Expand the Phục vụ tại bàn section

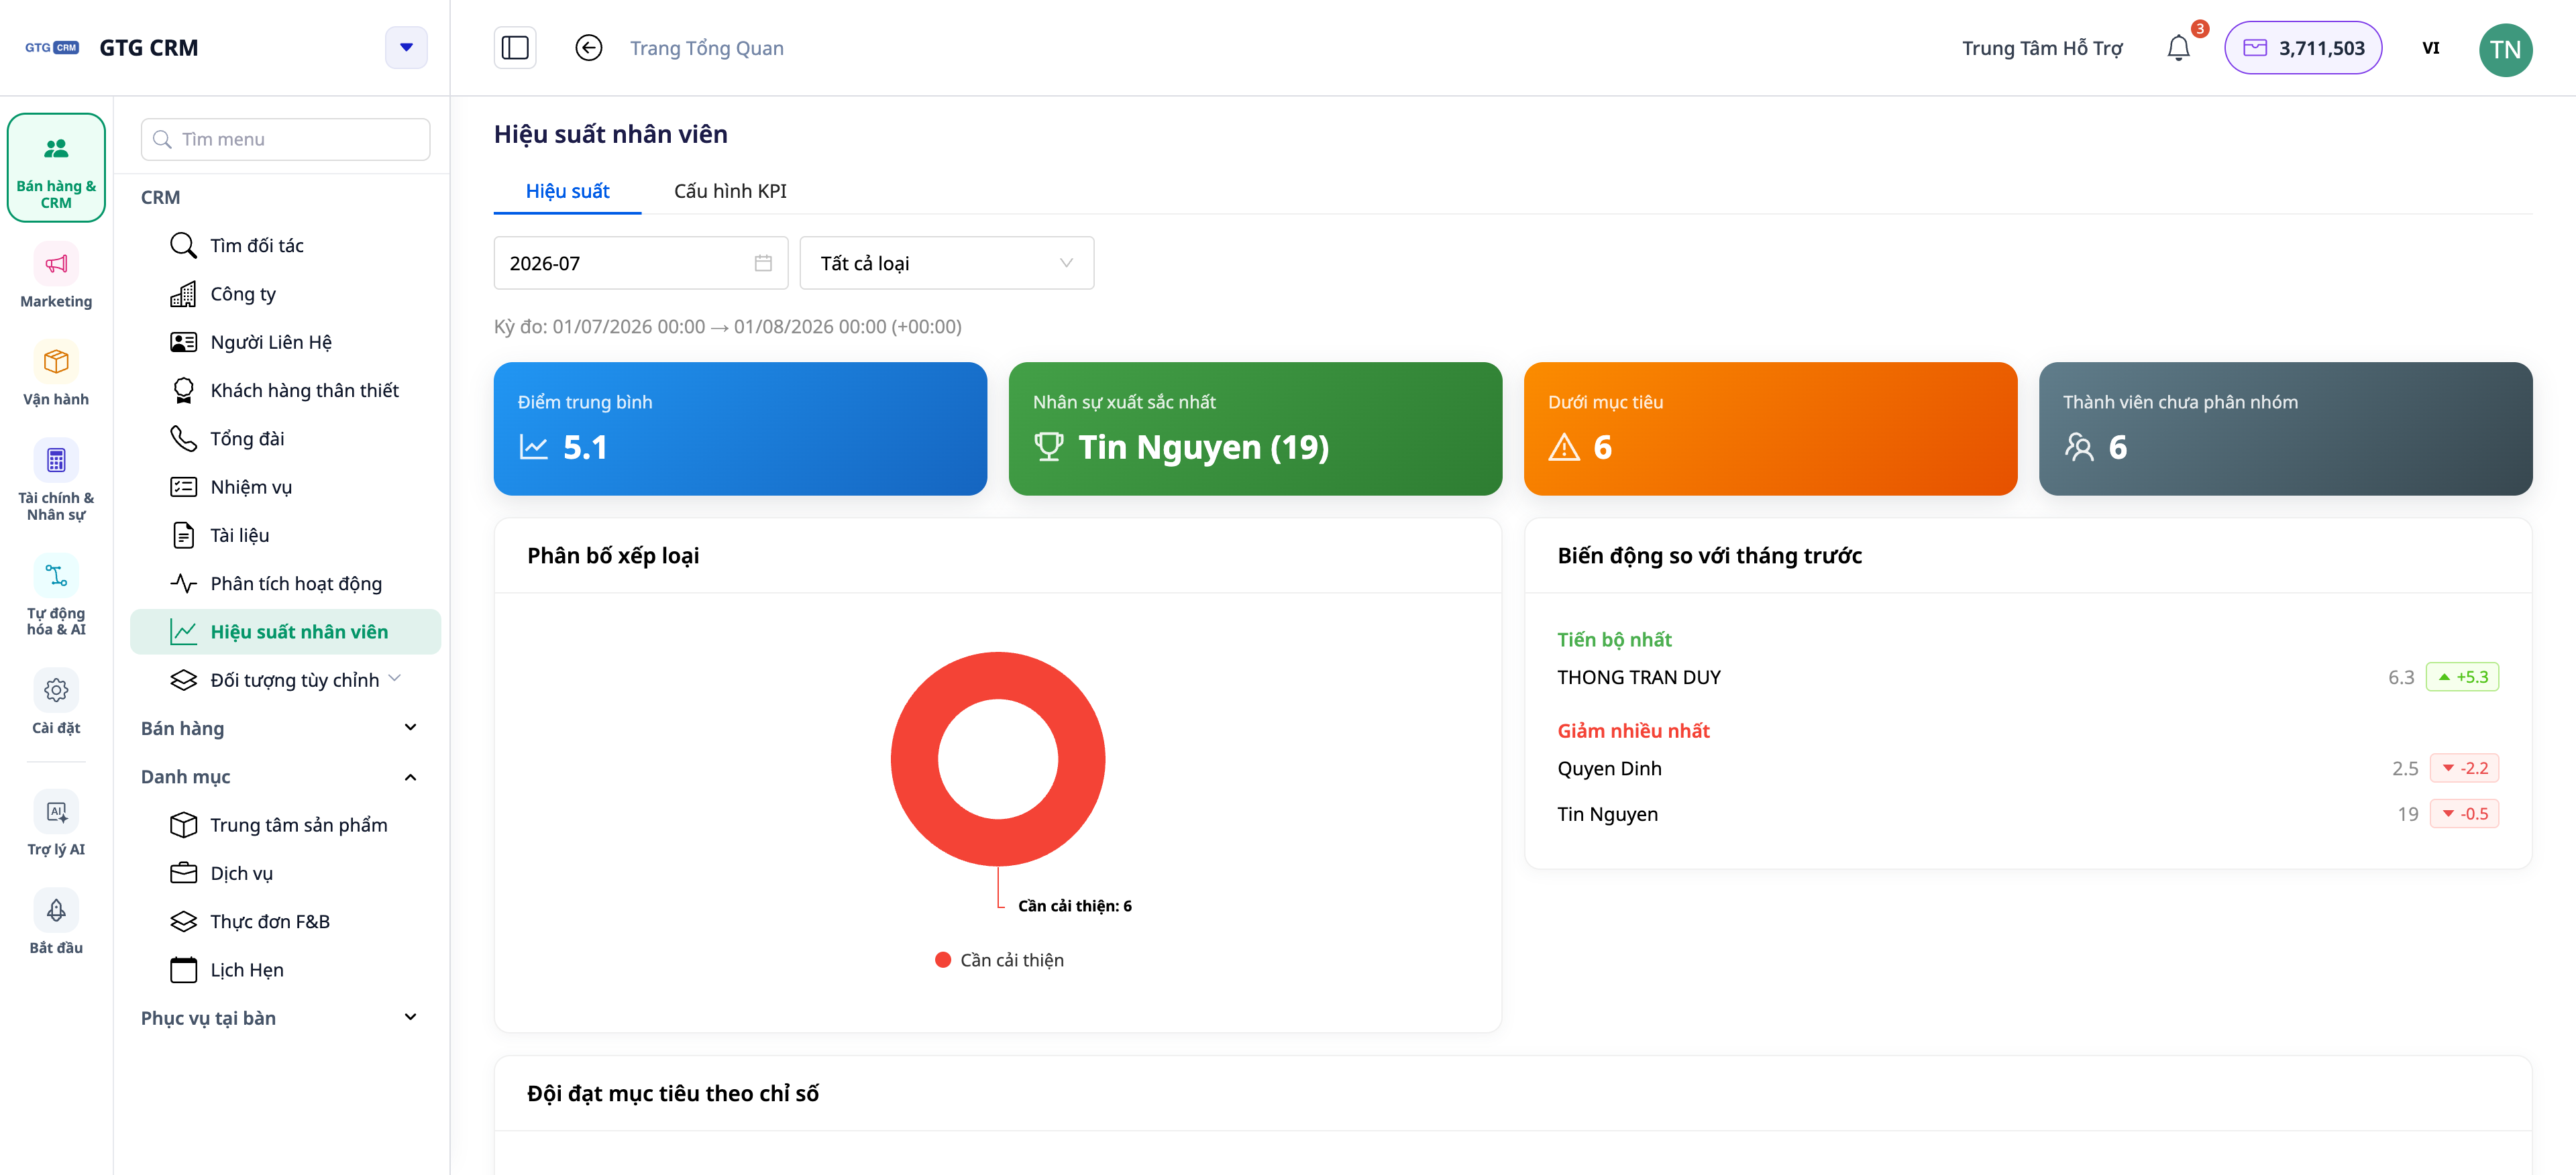tap(410, 1018)
